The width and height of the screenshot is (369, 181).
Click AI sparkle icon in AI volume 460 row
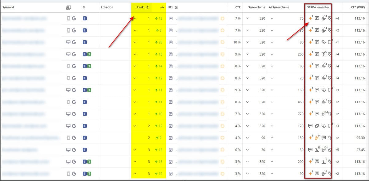(310, 102)
